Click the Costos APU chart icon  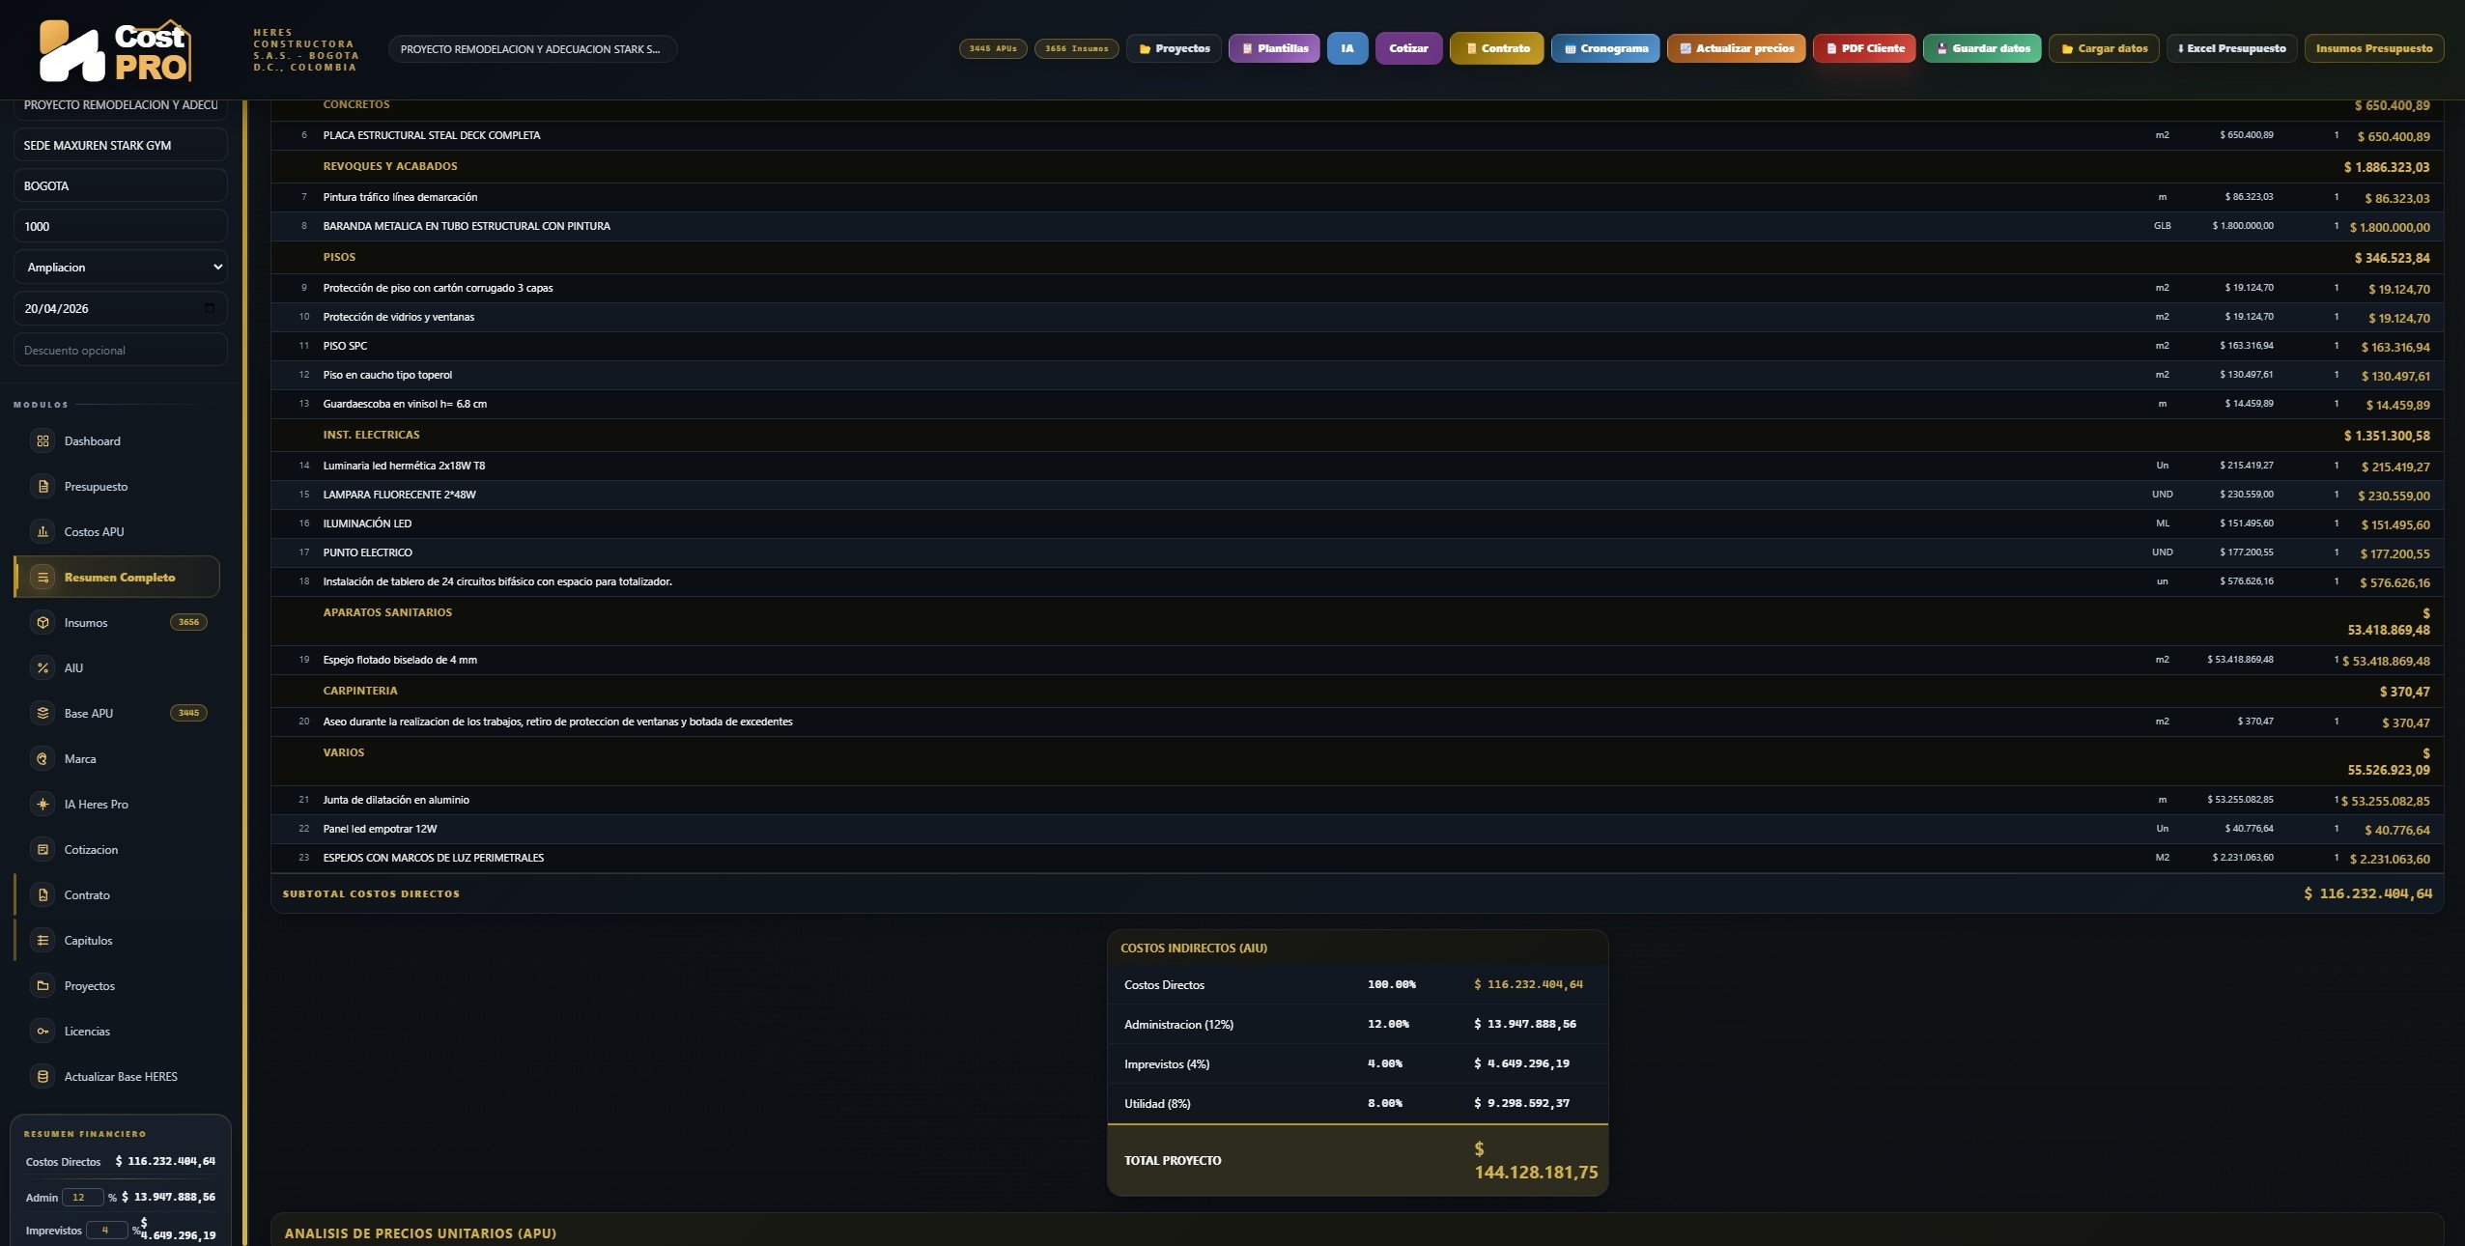point(42,532)
